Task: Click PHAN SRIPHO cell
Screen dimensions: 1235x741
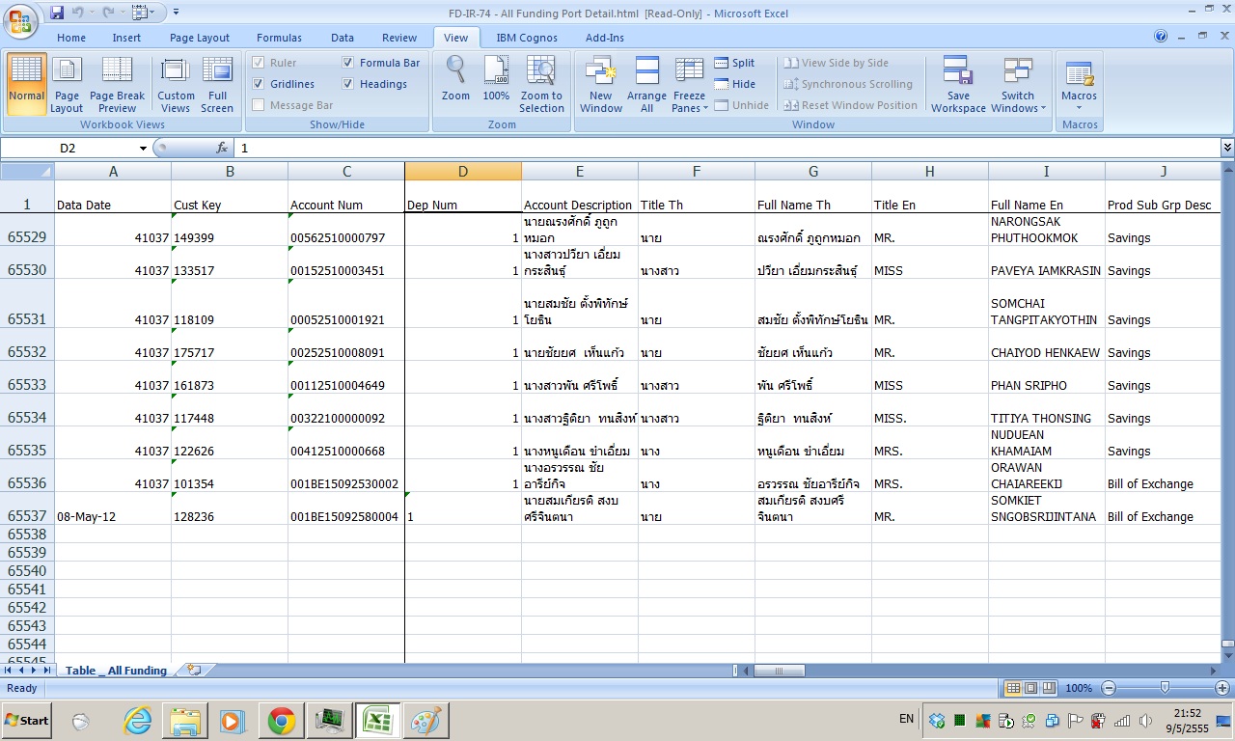Action: tap(1047, 377)
